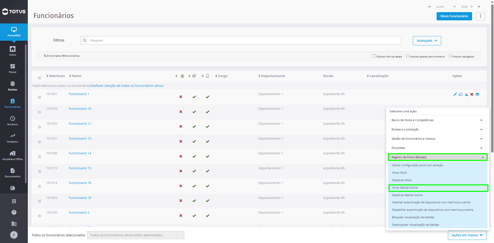Delete Funcionario 1 with the red X
This screenshot has width=494, height=243.
[472, 94]
